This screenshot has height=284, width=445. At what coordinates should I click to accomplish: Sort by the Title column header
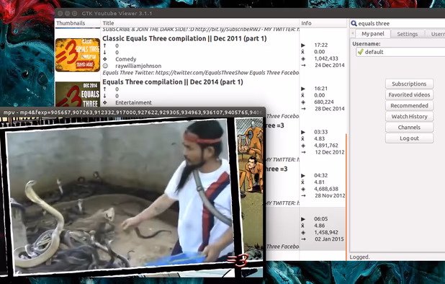coord(199,23)
